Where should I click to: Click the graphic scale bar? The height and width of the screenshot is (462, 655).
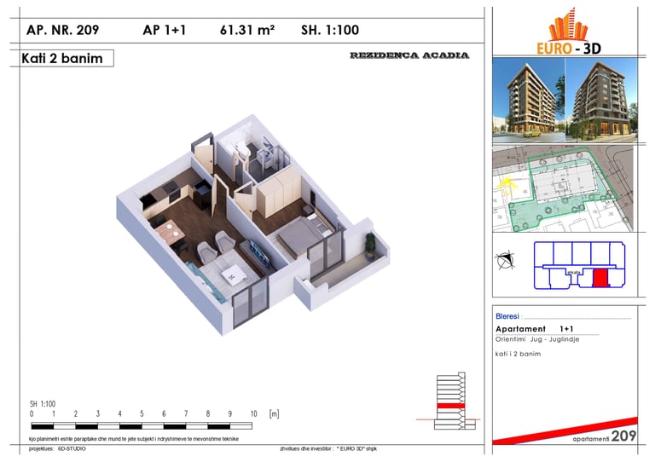click(142, 426)
